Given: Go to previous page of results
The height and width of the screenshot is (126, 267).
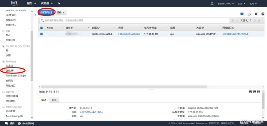Looking at the screenshot, I should [237, 20].
